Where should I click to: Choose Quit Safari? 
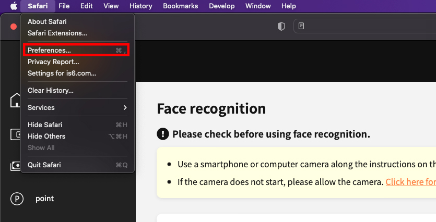coord(77,165)
